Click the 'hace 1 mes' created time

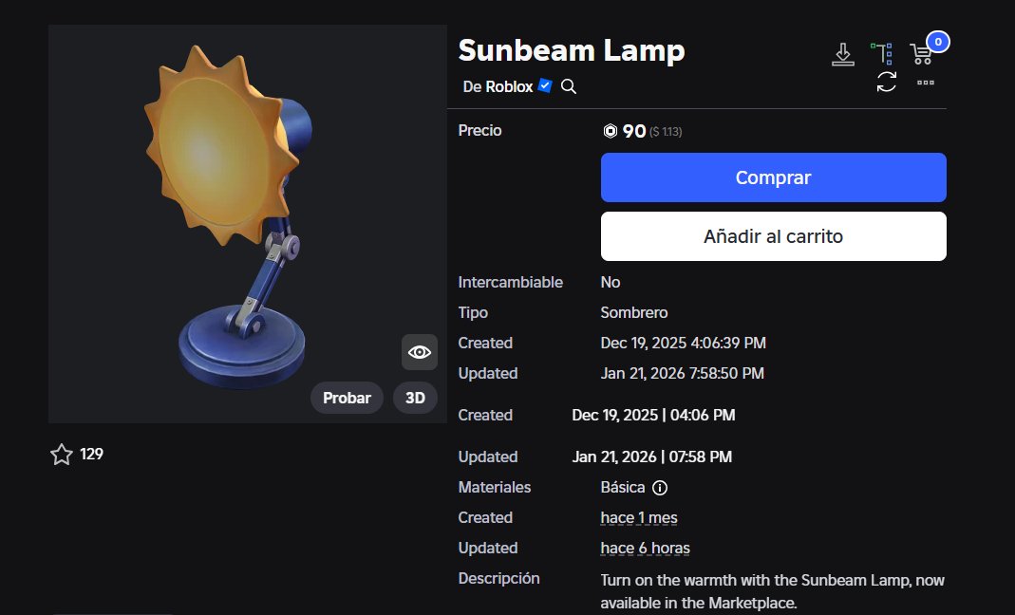click(x=639, y=518)
